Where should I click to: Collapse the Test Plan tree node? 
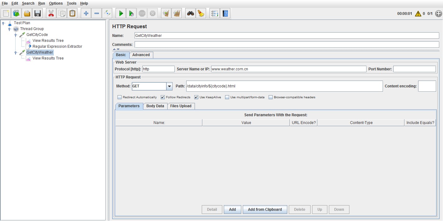pos(3,23)
